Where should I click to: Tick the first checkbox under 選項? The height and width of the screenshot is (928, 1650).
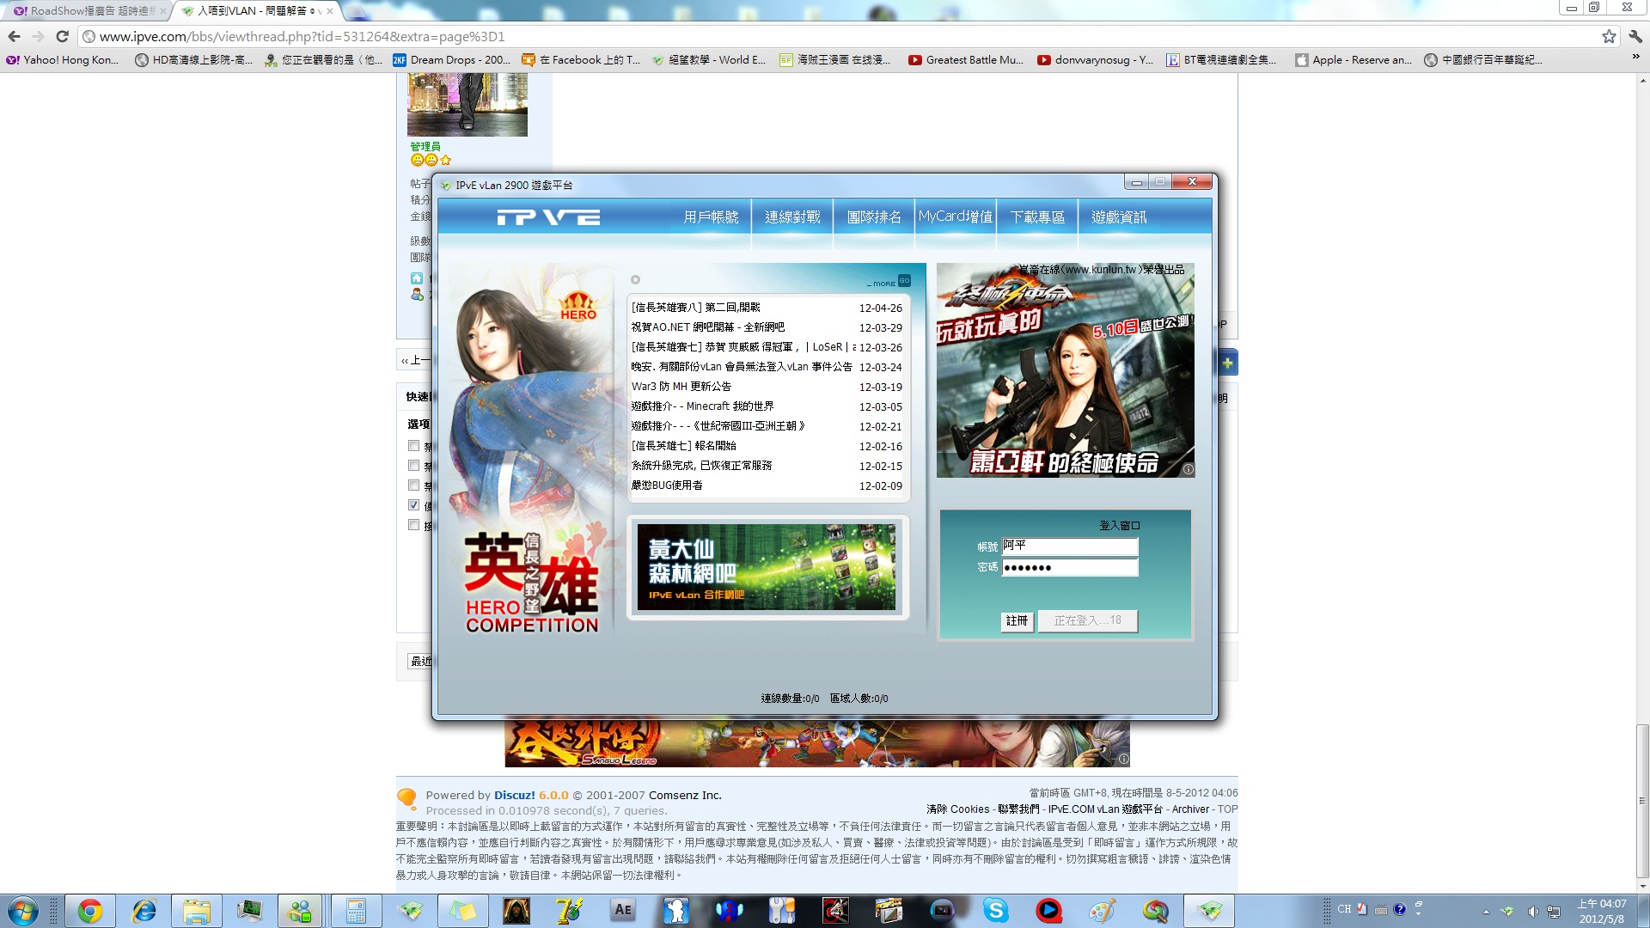pos(414,445)
